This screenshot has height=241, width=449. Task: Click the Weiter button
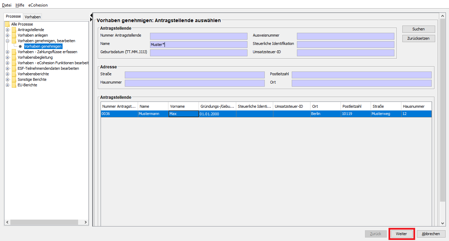coord(401,234)
